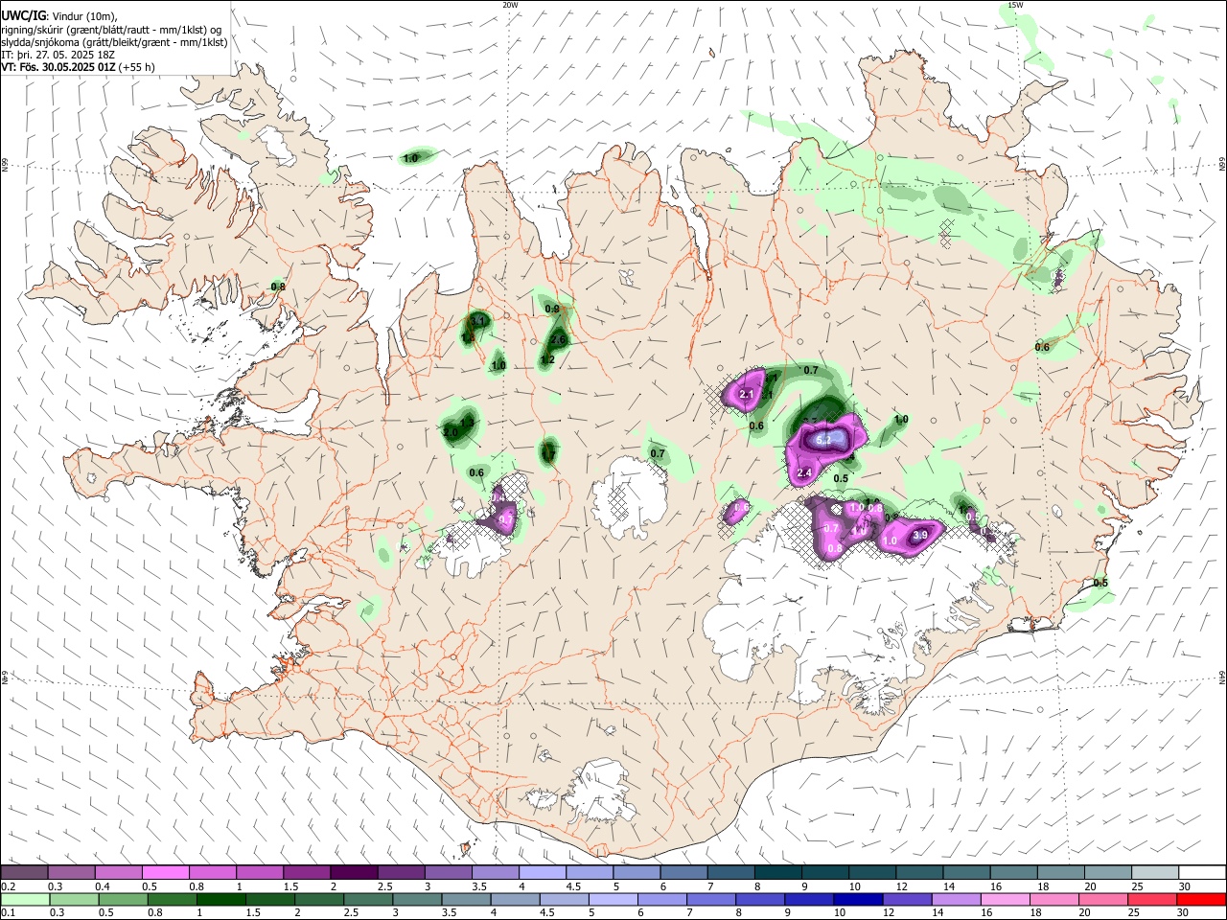
Task: Pick the bright pink 0.5–0.8 snow swatch
Action: coord(165,873)
